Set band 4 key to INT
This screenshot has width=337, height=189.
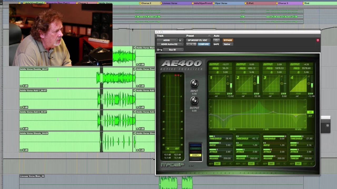298,164
